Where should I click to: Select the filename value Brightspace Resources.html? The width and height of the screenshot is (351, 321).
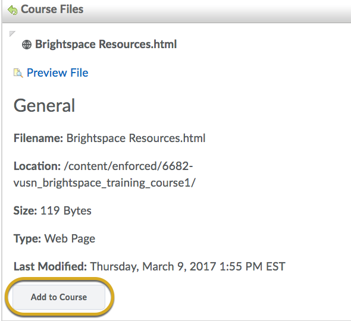(x=136, y=138)
